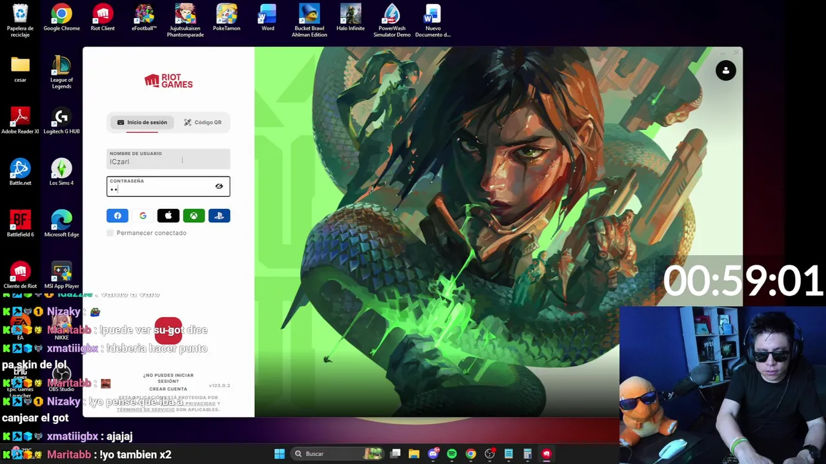Open Discord from the taskbar

pos(433,454)
